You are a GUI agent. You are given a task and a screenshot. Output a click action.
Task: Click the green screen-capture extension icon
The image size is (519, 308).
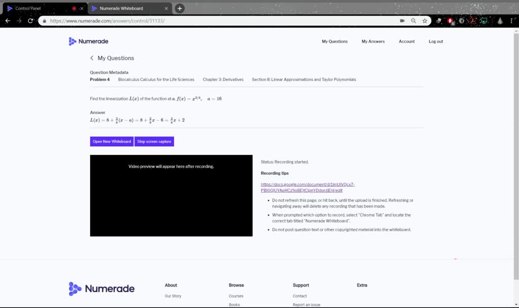(484, 21)
